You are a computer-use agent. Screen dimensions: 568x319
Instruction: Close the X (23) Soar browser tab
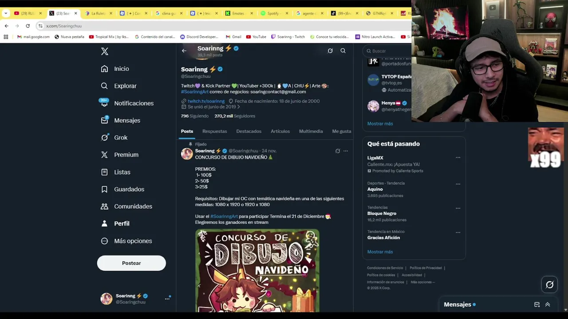(x=76, y=13)
